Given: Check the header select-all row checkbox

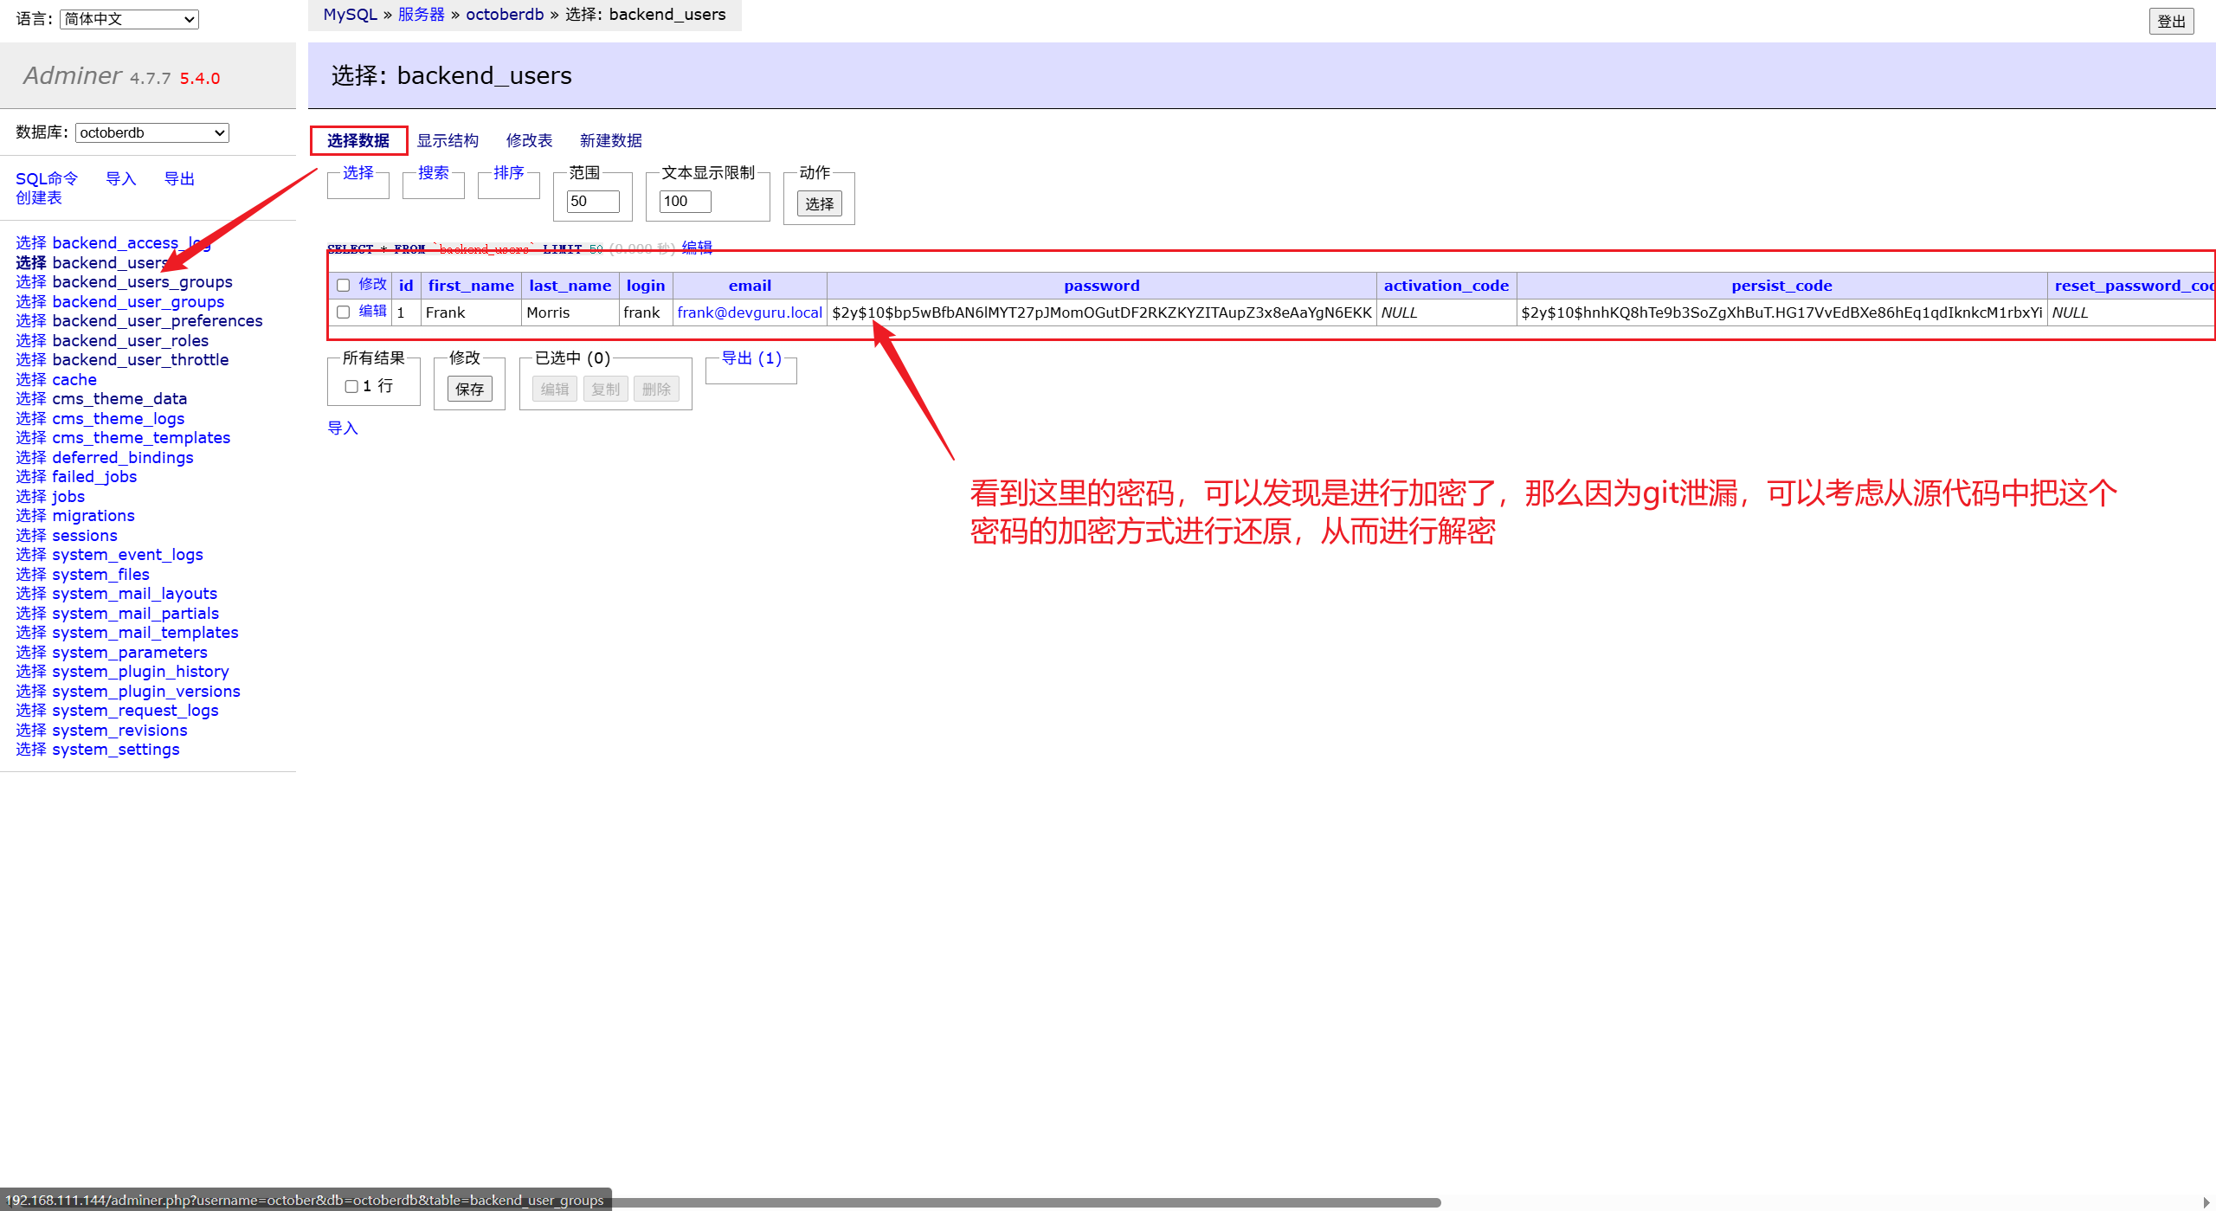Looking at the screenshot, I should point(343,286).
